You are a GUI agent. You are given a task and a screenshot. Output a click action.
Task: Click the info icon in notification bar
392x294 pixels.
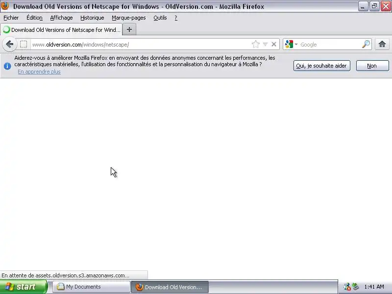tap(7, 66)
